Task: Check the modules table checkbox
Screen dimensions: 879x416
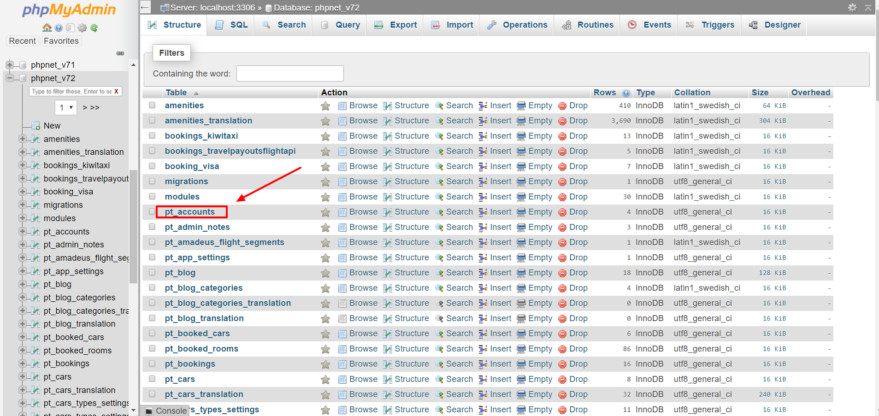Action: point(152,197)
